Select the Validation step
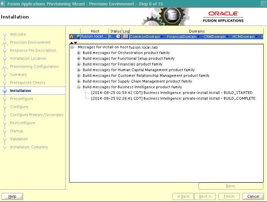The width and height of the screenshot is (267, 202). click(x=19, y=139)
